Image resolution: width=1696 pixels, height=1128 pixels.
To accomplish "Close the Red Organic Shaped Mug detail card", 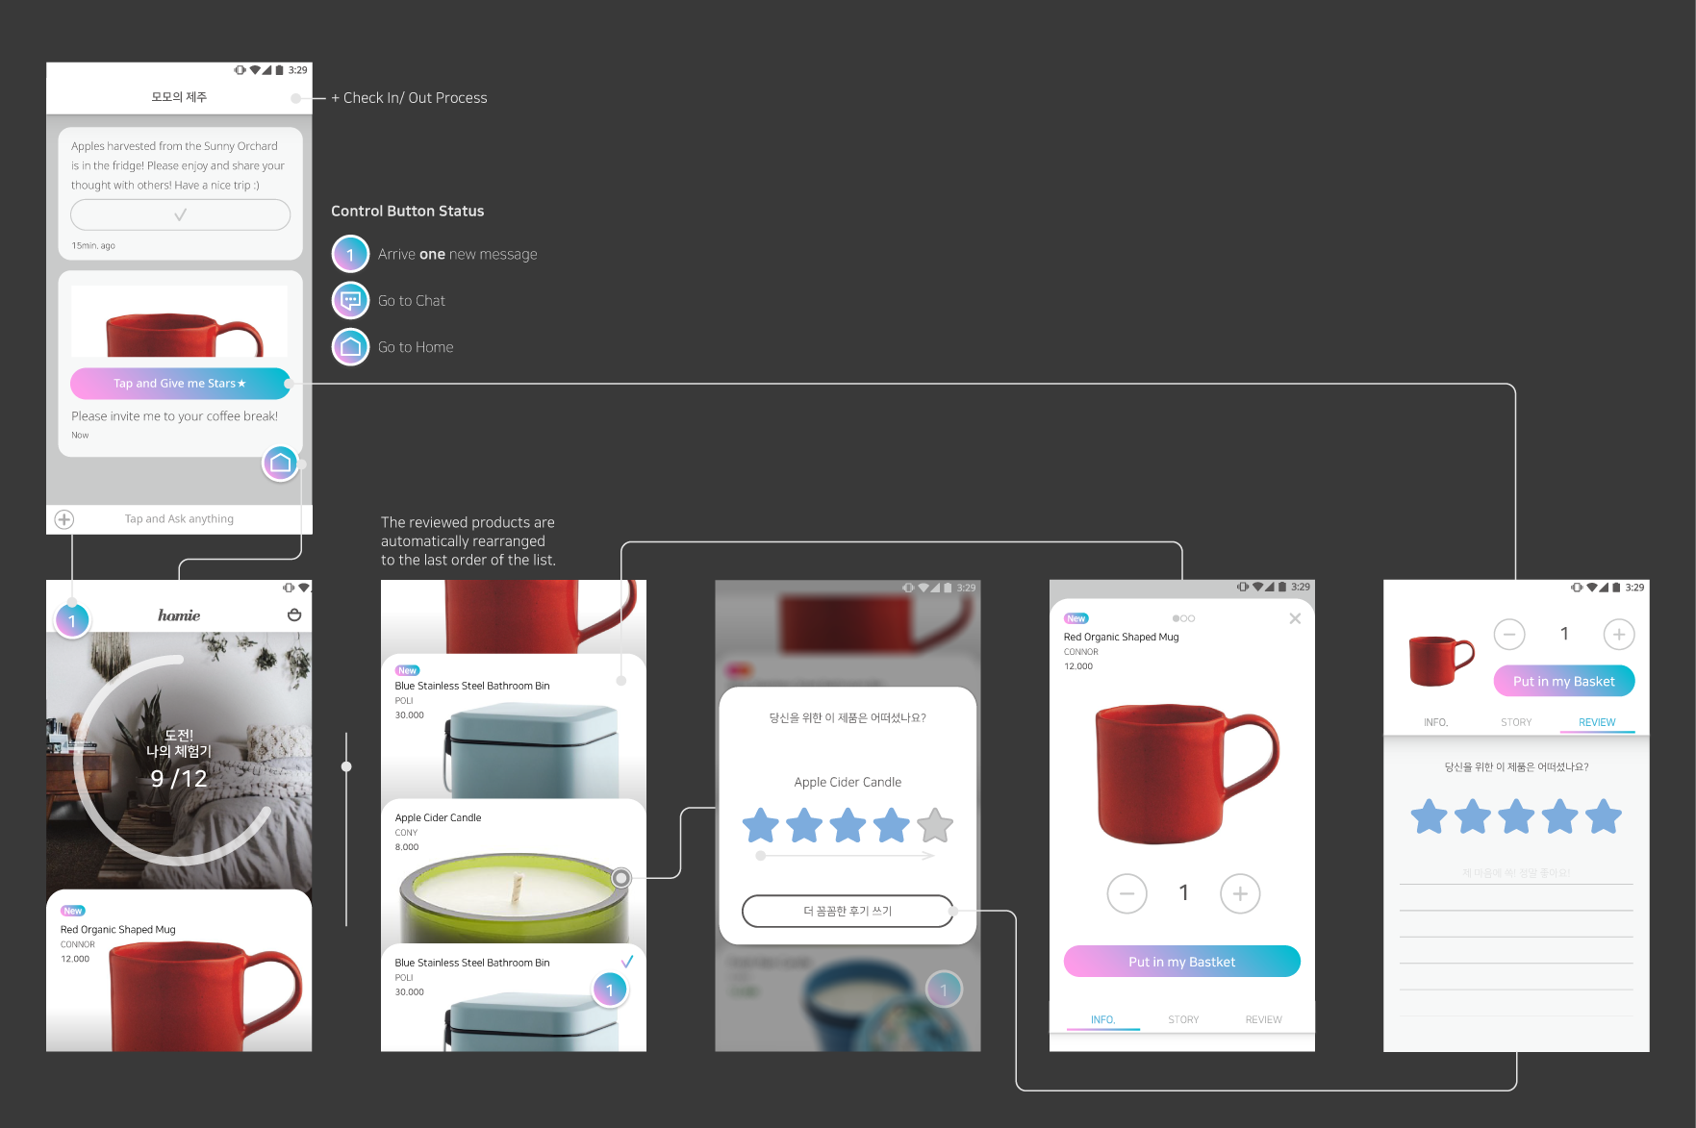I will pyautogui.click(x=1295, y=618).
